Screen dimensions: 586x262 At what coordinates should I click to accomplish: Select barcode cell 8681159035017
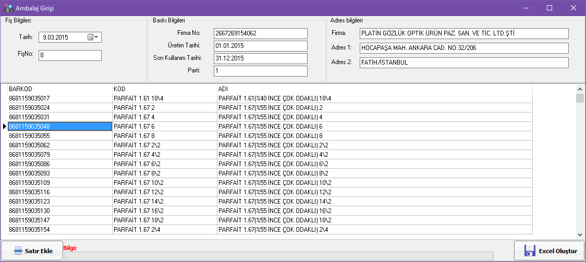[x=60, y=98]
